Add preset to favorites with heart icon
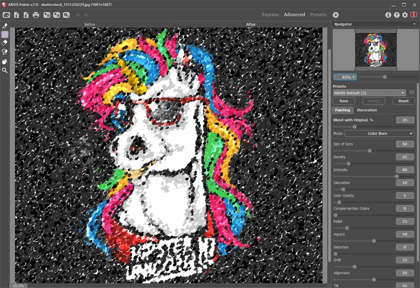 [412, 93]
